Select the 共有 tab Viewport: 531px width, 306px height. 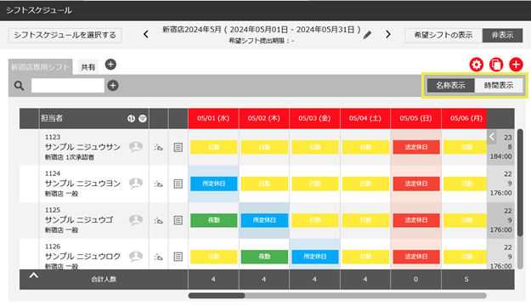(x=88, y=67)
